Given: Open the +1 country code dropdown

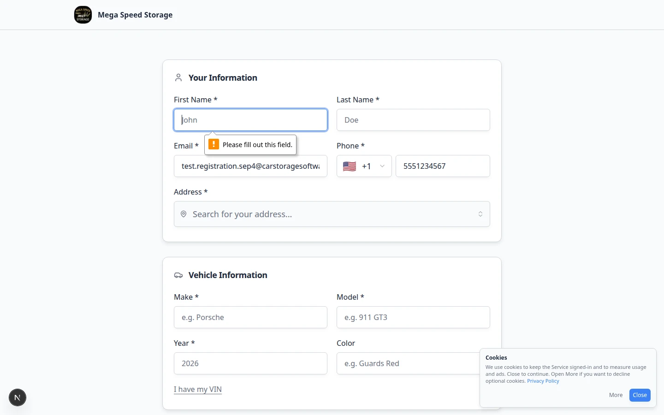Looking at the screenshot, I should click(364, 166).
